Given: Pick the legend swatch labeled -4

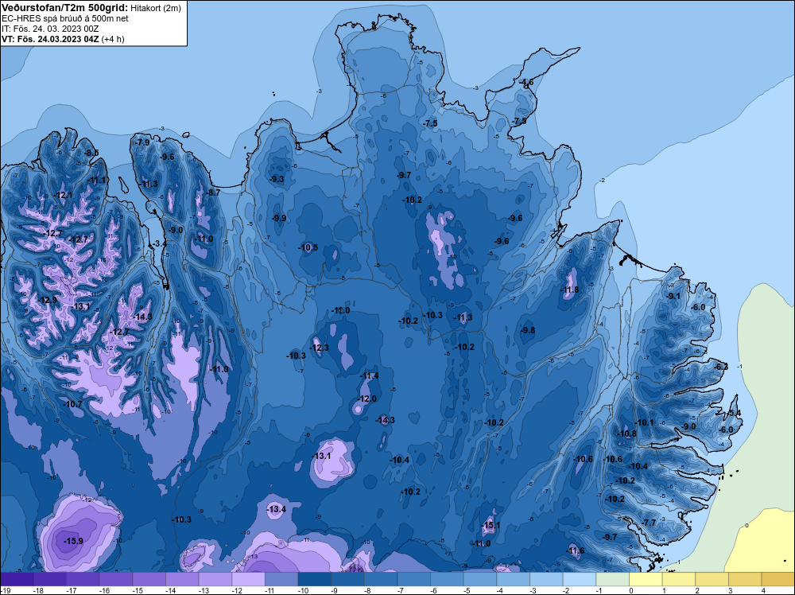Looking at the screenshot, I should [x=514, y=579].
